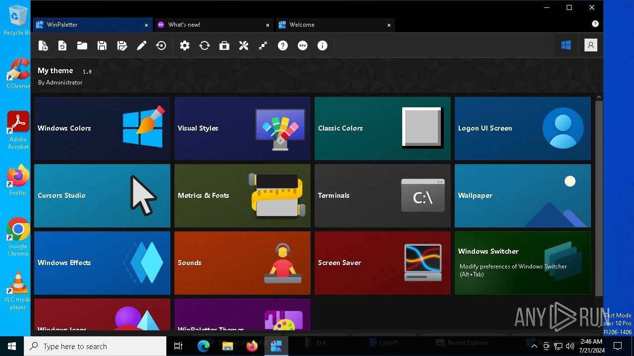Open the settings gear
Screen dimensions: 634x356
(x=185, y=45)
